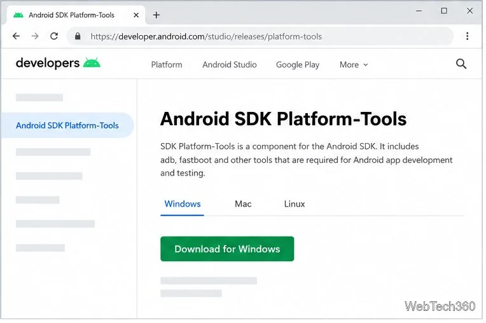Click the browser forward arrow
486x323 pixels.
(x=35, y=36)
